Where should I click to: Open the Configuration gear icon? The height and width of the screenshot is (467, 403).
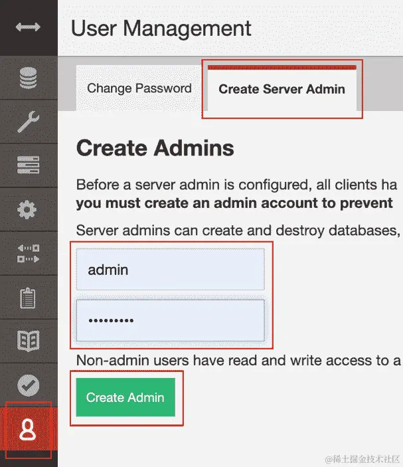point(27,210)
